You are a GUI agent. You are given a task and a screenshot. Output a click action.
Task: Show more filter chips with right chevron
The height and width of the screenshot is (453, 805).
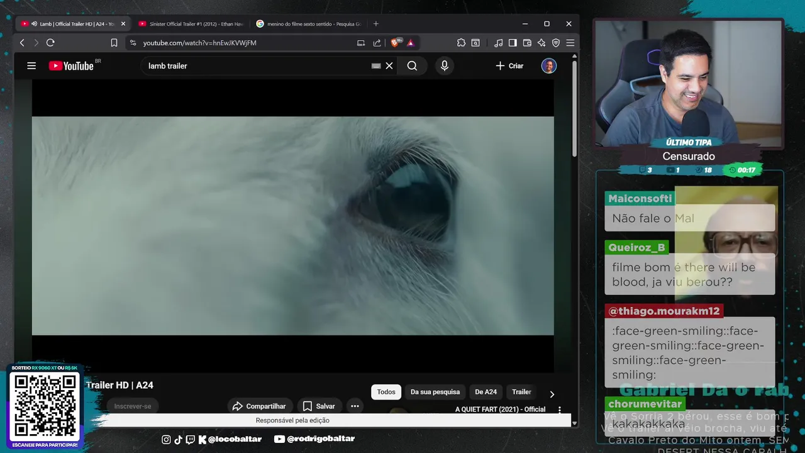(x=552, y=394)
